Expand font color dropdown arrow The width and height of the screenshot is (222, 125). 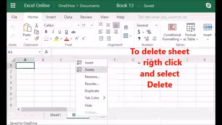click(71, 39)
